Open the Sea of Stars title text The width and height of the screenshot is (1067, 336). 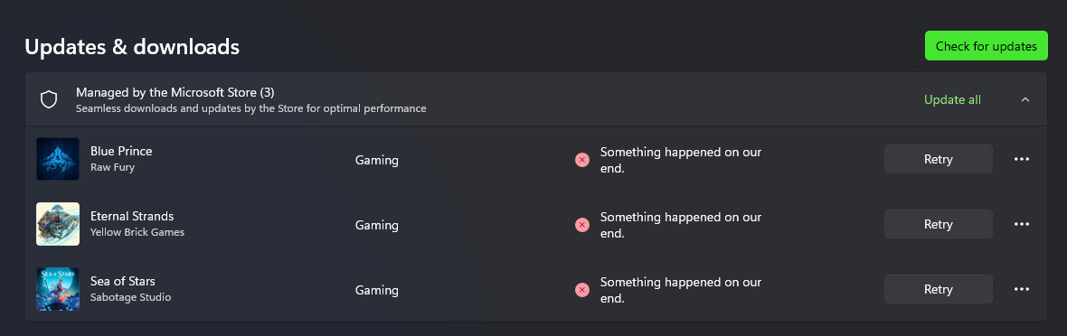coord(122,281)
